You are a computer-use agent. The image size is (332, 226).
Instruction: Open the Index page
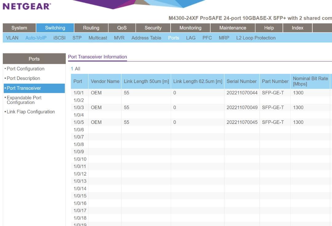pyautogui.click(x=297, y=28)
